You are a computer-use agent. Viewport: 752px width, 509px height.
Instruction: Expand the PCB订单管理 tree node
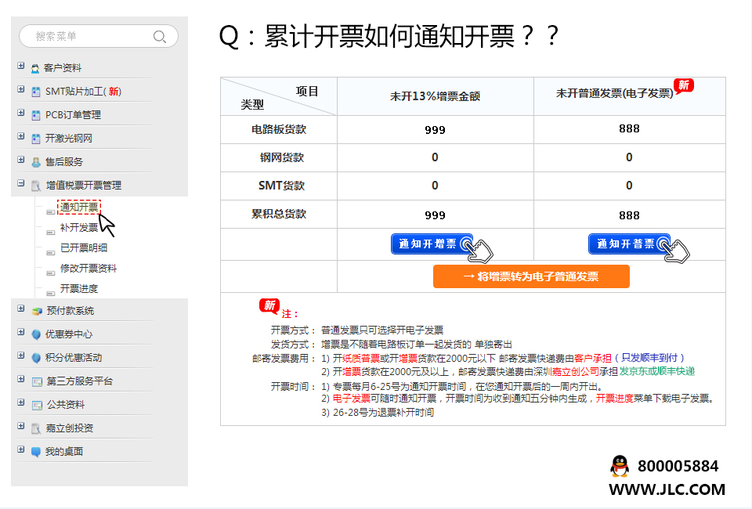point(21,114)
